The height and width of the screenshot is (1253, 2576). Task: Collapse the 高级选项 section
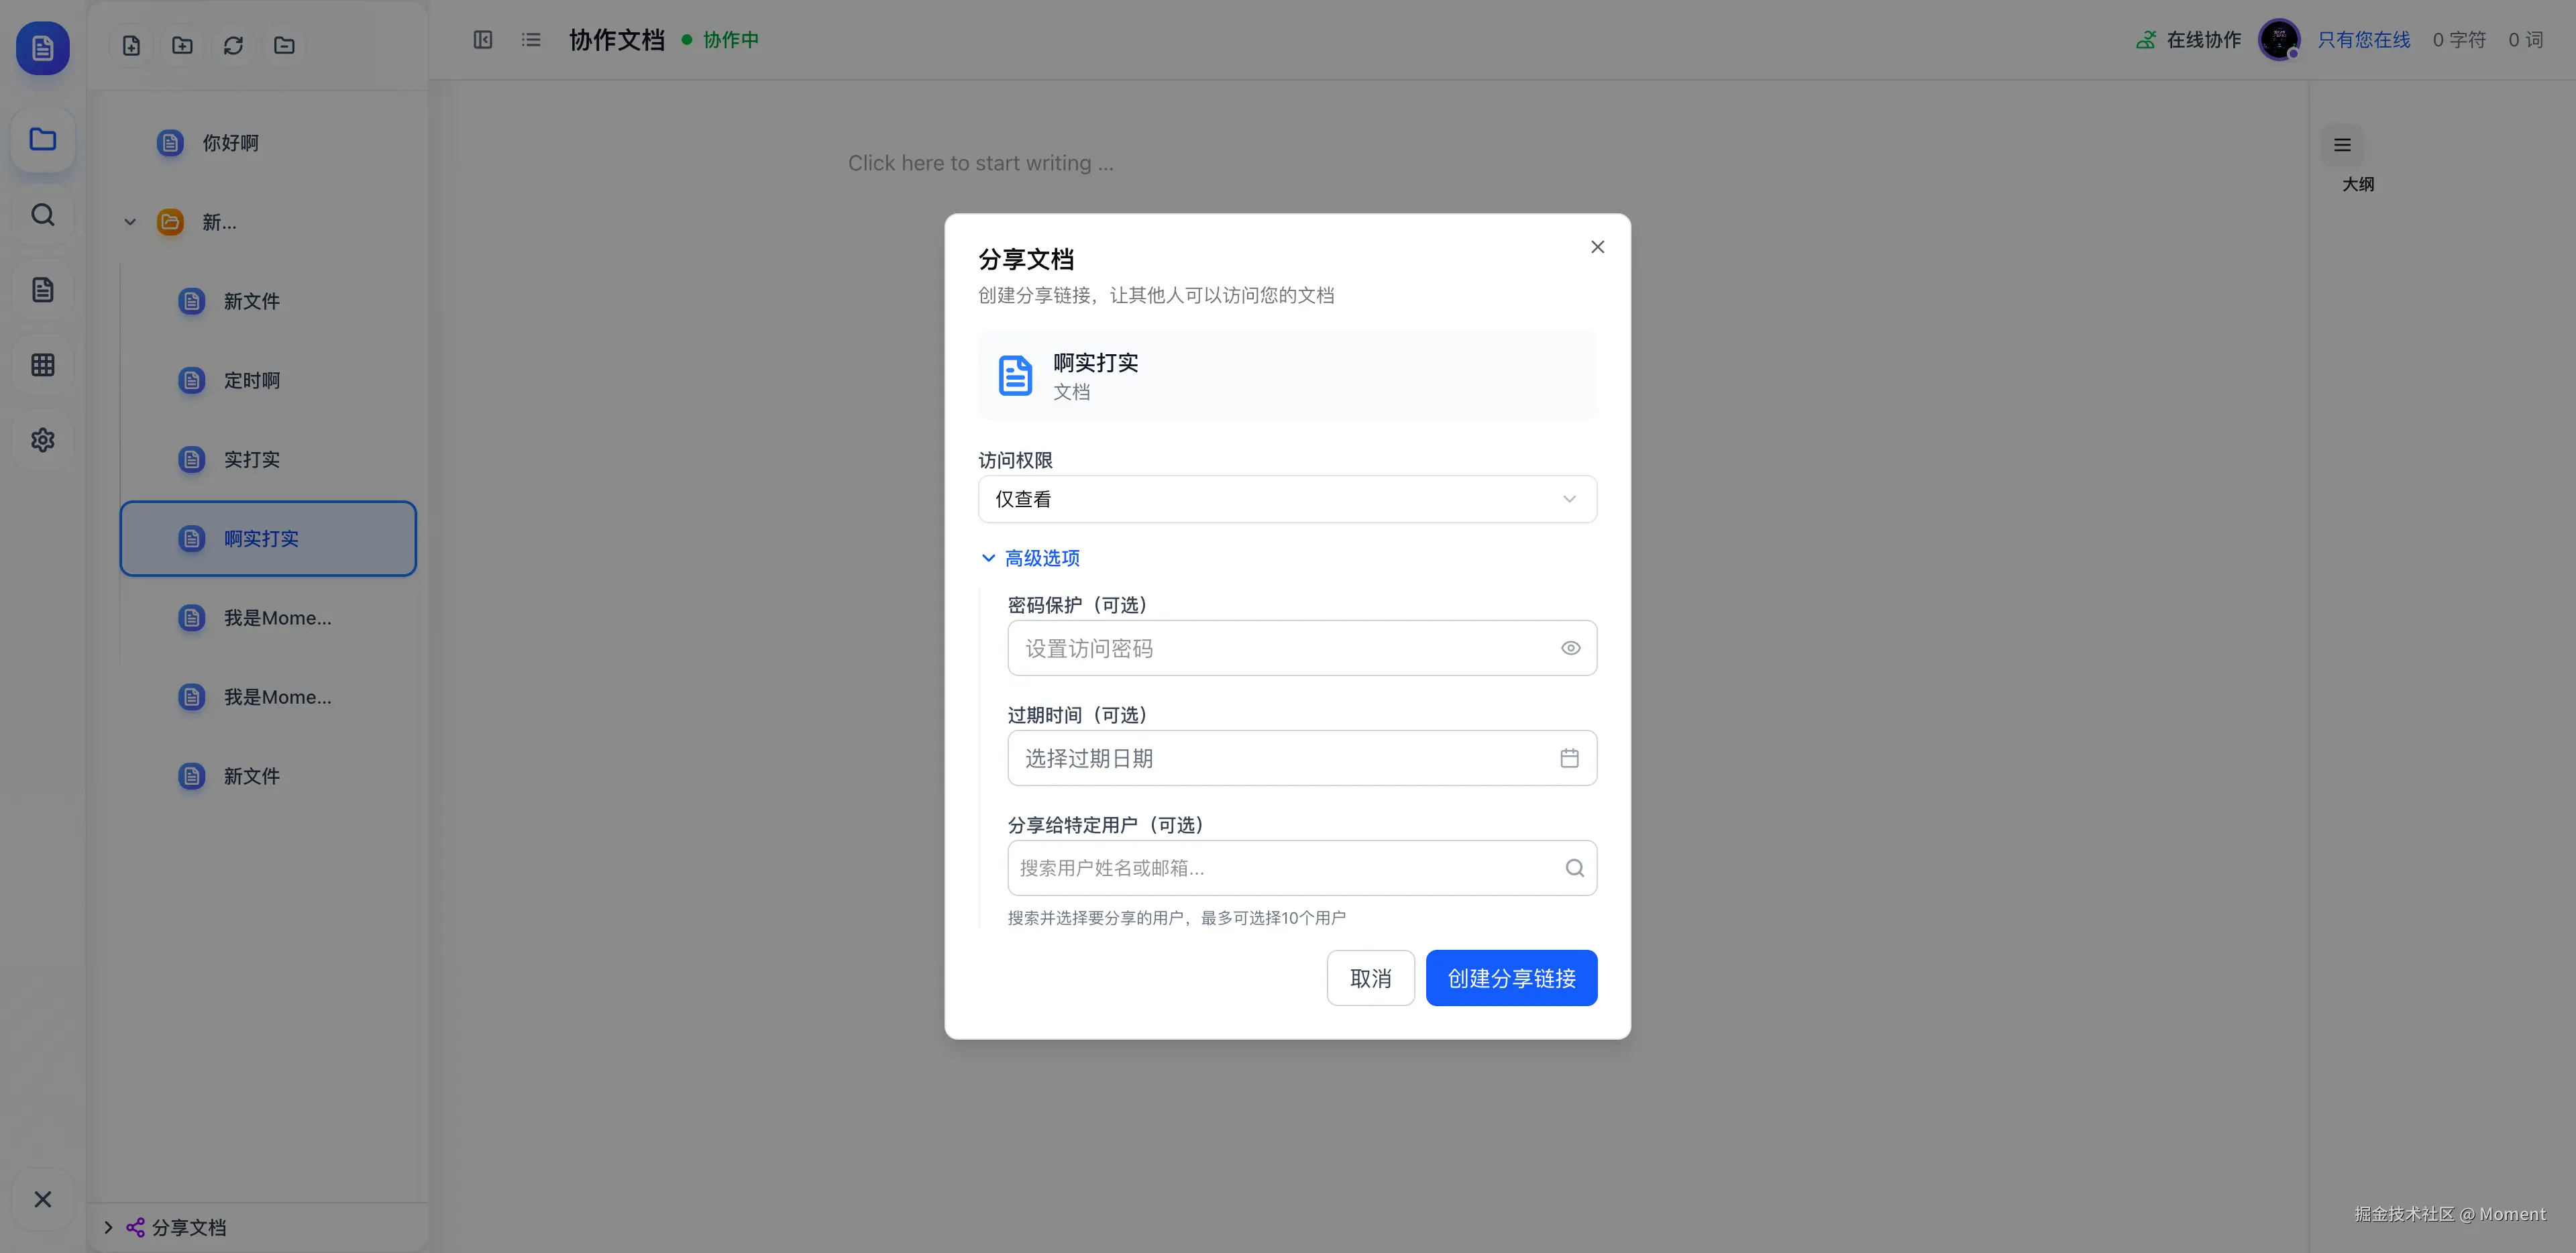pyautogui.click(x=1030, y=558)
